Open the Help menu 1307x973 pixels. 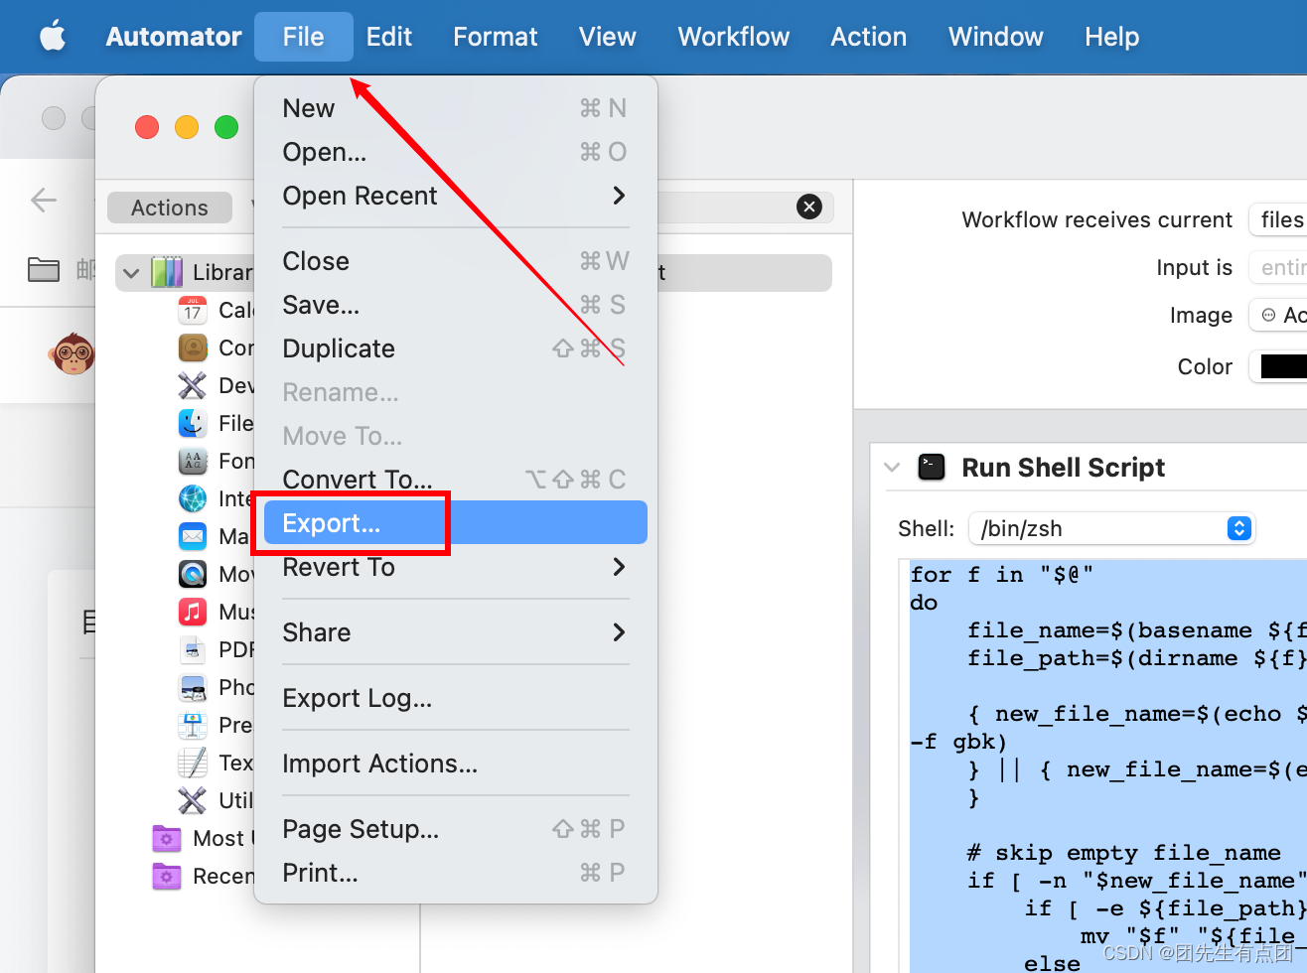point(1111,37)
